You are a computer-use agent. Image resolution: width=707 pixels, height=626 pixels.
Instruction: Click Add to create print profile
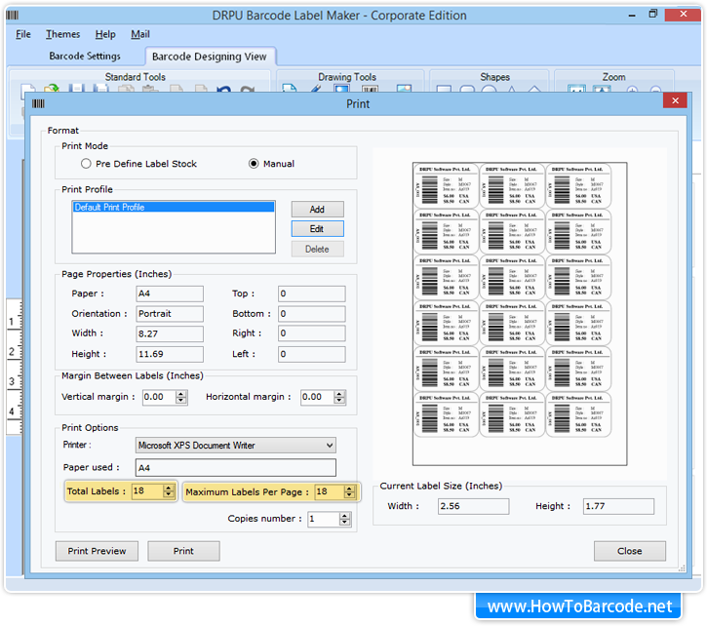318,210
